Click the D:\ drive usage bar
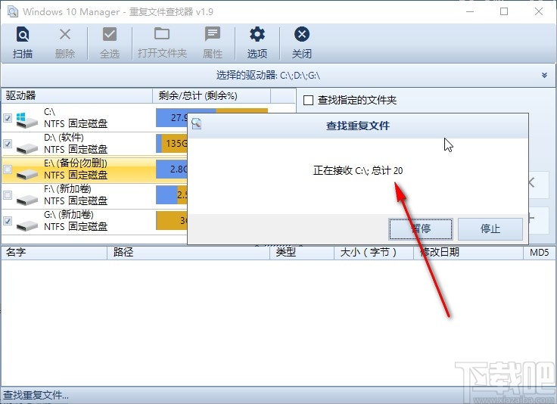This screenshot has height=404, width=557. coord(172,144)
